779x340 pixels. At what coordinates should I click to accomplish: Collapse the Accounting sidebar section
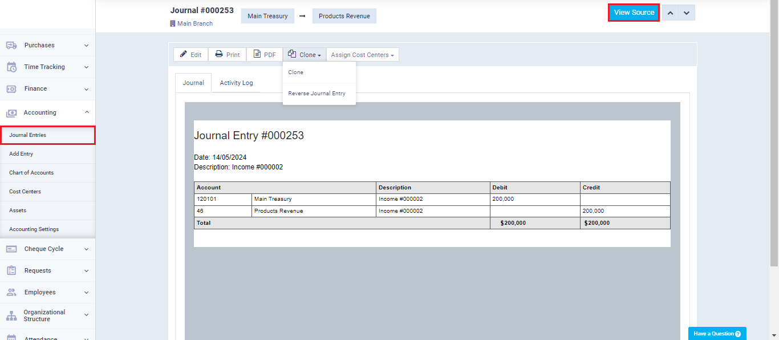click(x=86, y=112)
